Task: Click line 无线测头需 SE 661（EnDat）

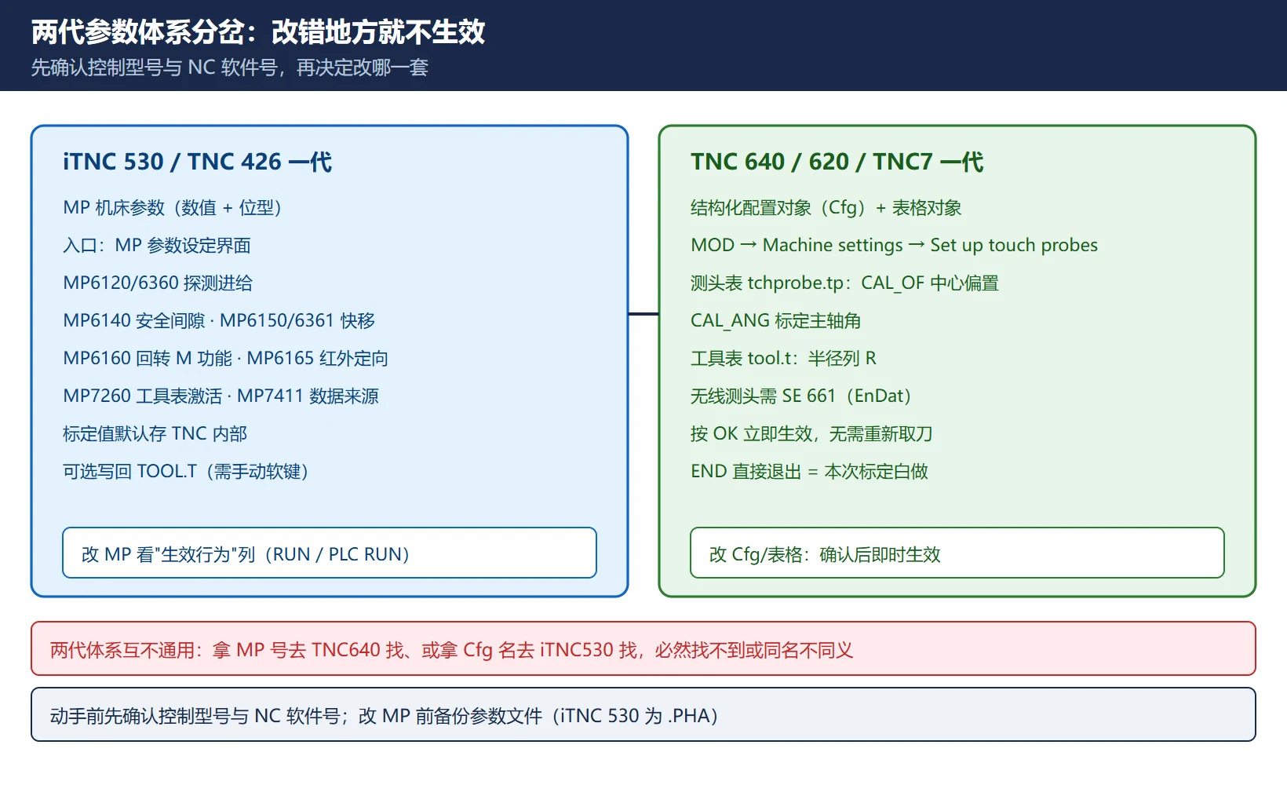Action: click(x=801, y=396)
